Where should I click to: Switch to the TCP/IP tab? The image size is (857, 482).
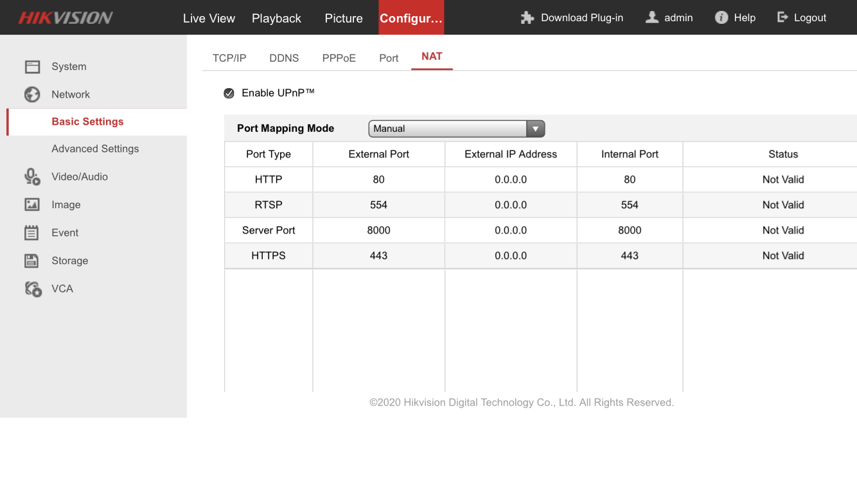coord(229,58)
